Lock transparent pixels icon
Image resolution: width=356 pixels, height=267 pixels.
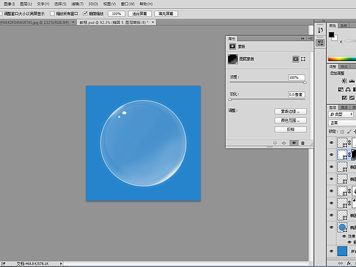(x=342, y=131)
